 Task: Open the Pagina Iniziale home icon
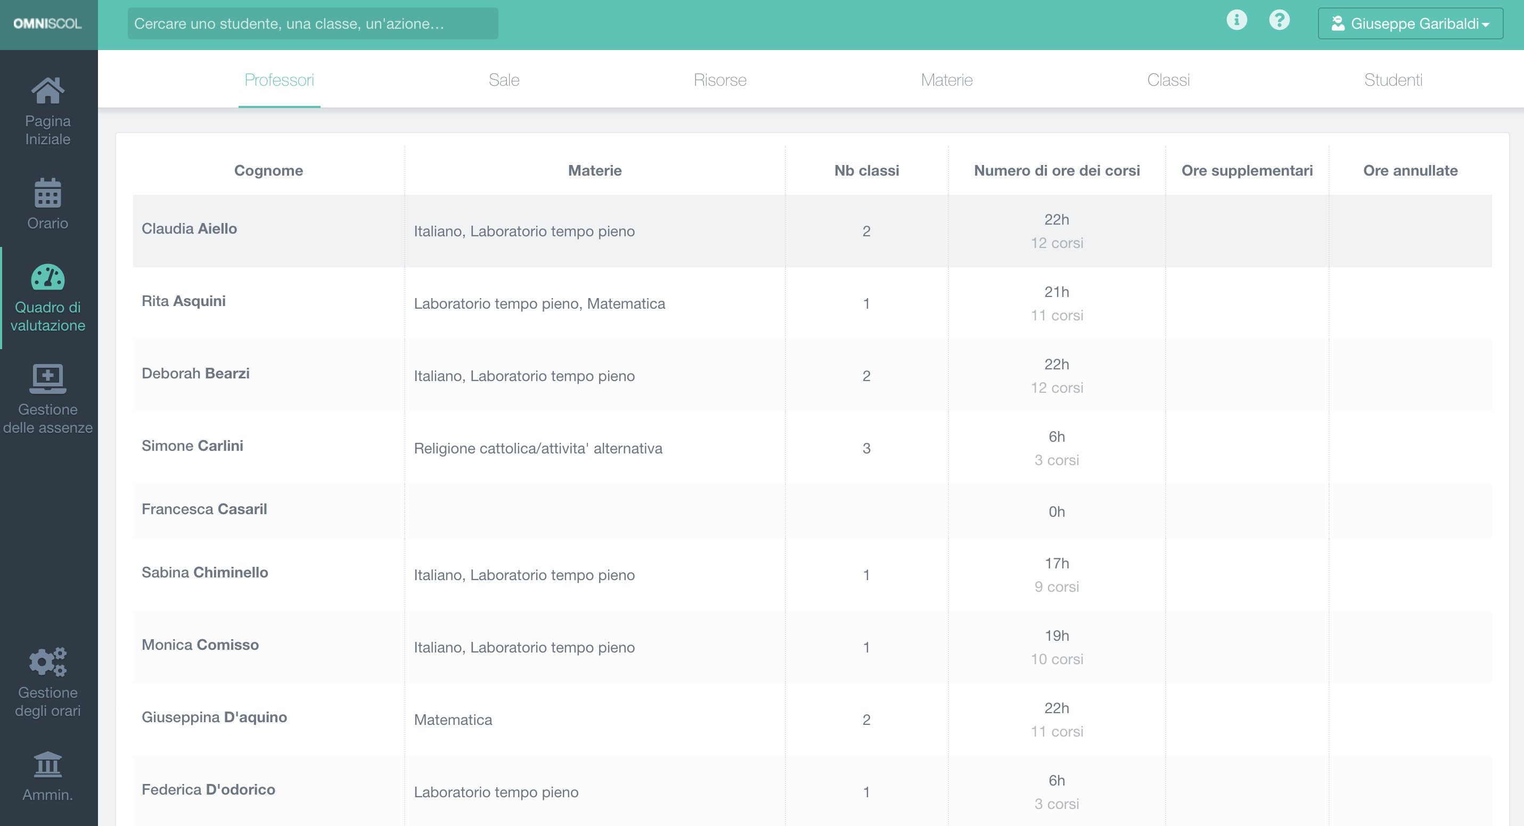coord(47,90)
